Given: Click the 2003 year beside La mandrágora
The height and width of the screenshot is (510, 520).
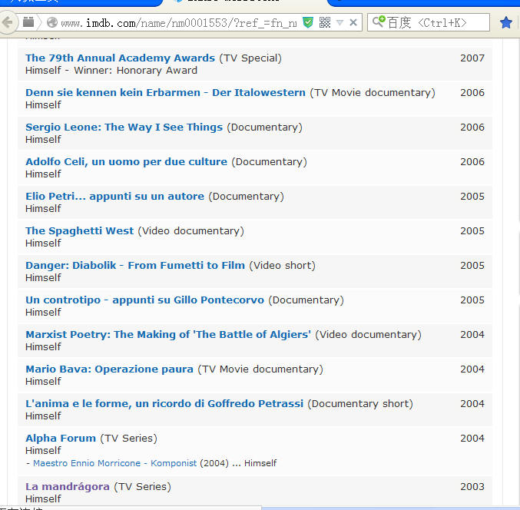Looking at the screenshot, I should click(x=472, y=486).
